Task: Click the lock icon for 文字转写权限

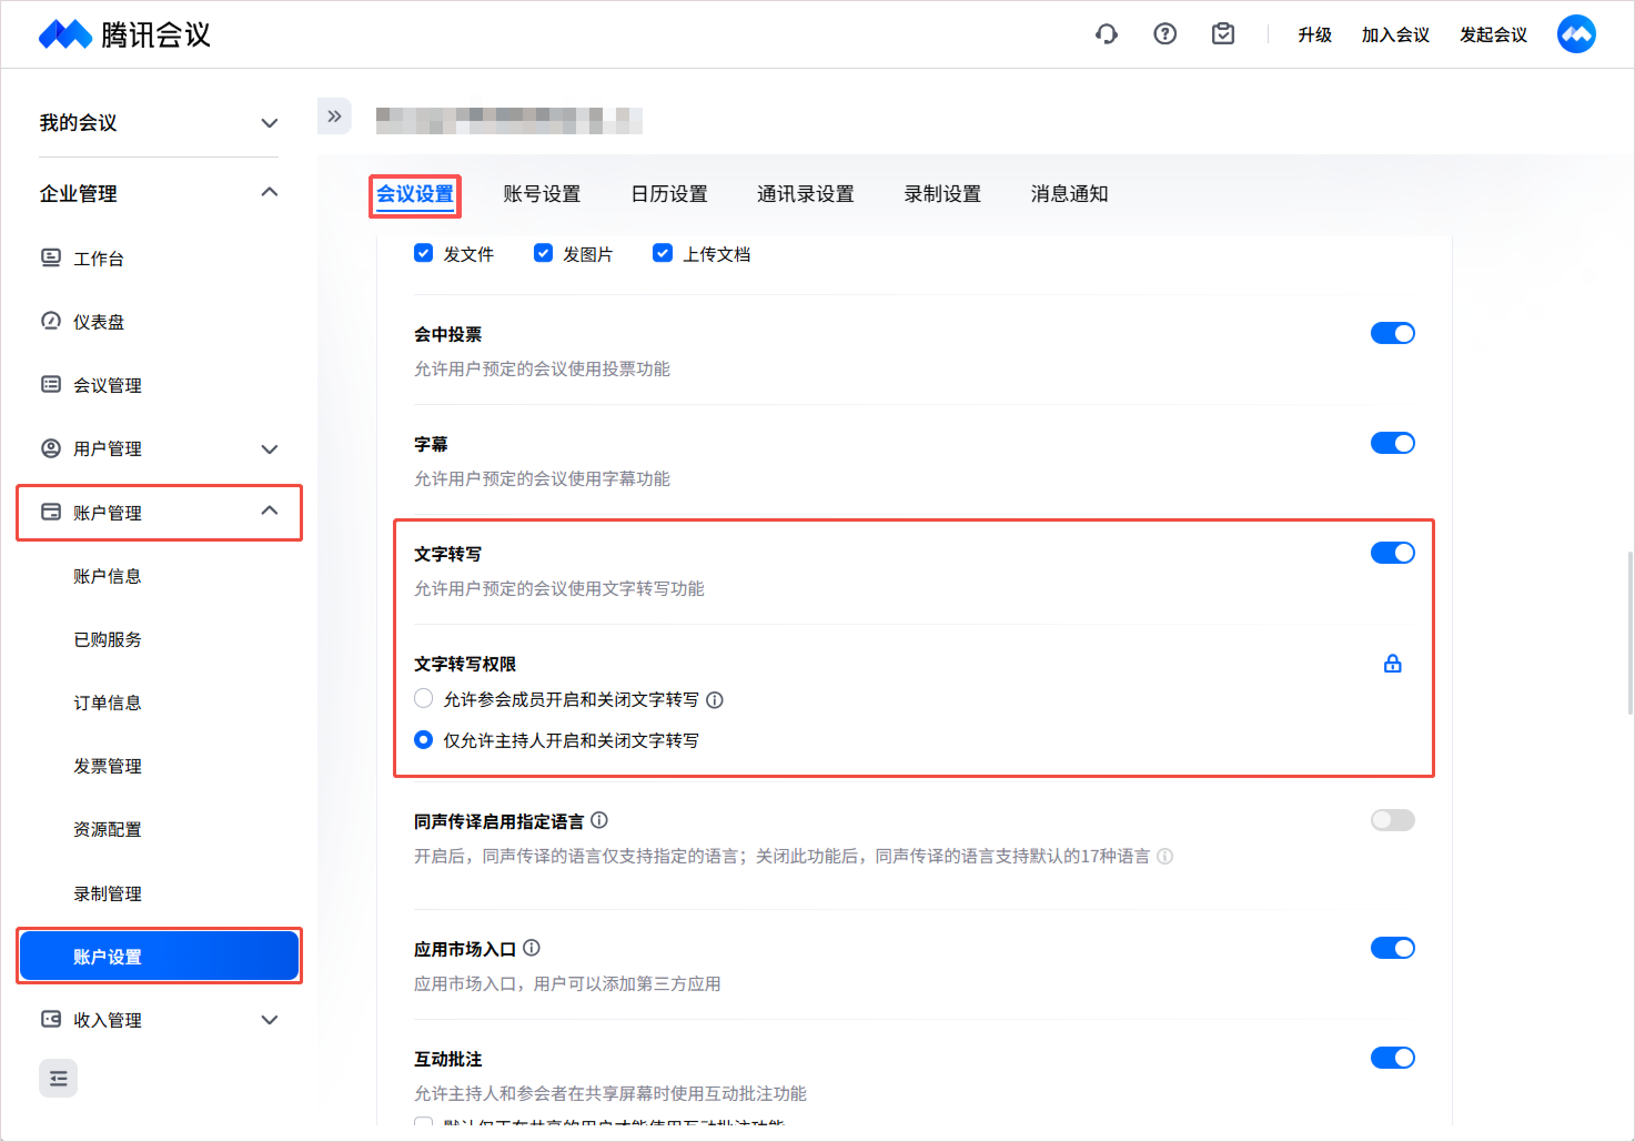Action: point(1392,664)
